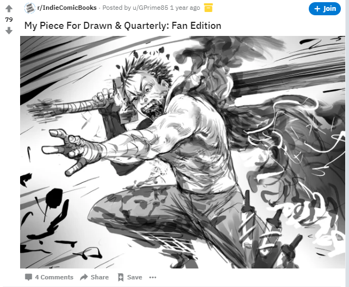349x287 pixels.
Task: Click the comments speech bubble icon
Action: tap(28, 277)
